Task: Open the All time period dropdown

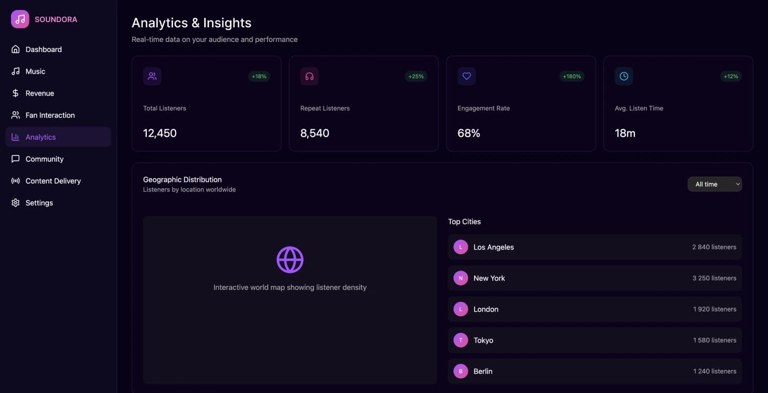Action: 714,184
